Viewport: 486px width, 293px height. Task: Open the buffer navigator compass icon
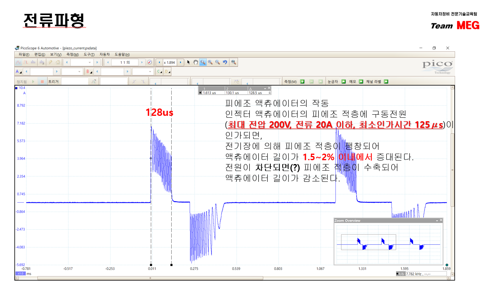coord(150,62)
